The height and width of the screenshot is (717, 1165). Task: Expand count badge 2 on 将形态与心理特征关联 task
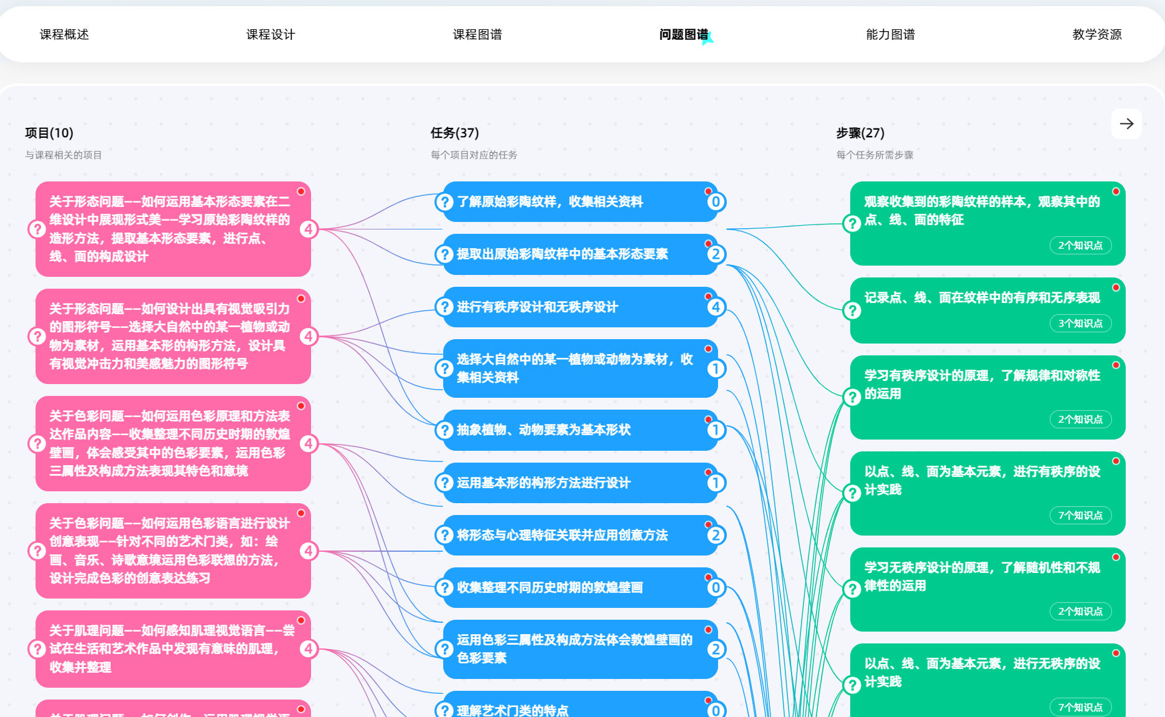coord(716,535)
